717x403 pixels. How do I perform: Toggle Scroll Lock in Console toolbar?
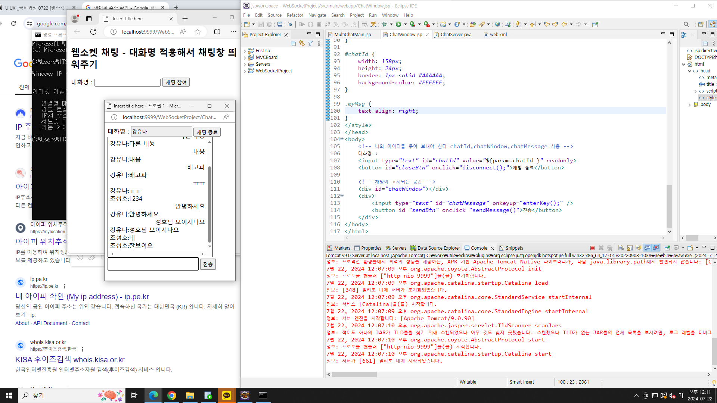[x=630, y=248]
